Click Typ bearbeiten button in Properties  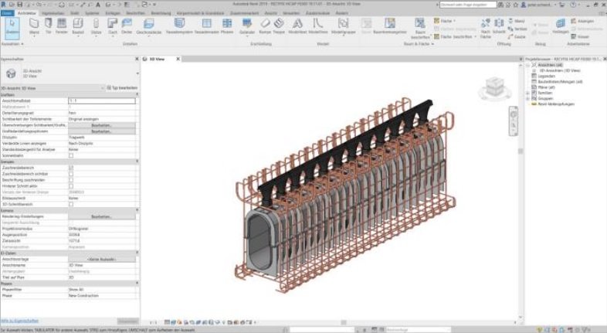tap(122, 88)
